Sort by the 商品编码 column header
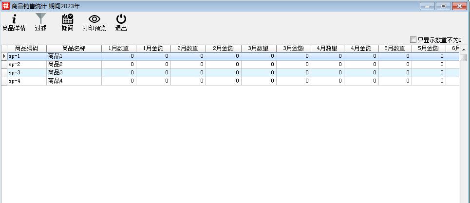Screen dimensions: 470x203 click(27, 49)
